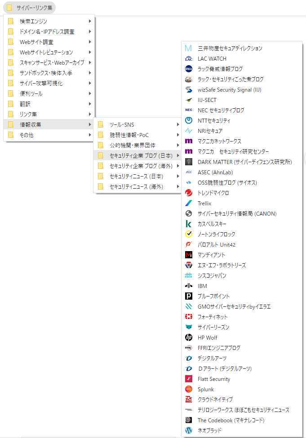Image resolution: width=306 pixels, height=438 pixels.
Task: Click the Flatt Security icon
Action: (x=189, y=379)
